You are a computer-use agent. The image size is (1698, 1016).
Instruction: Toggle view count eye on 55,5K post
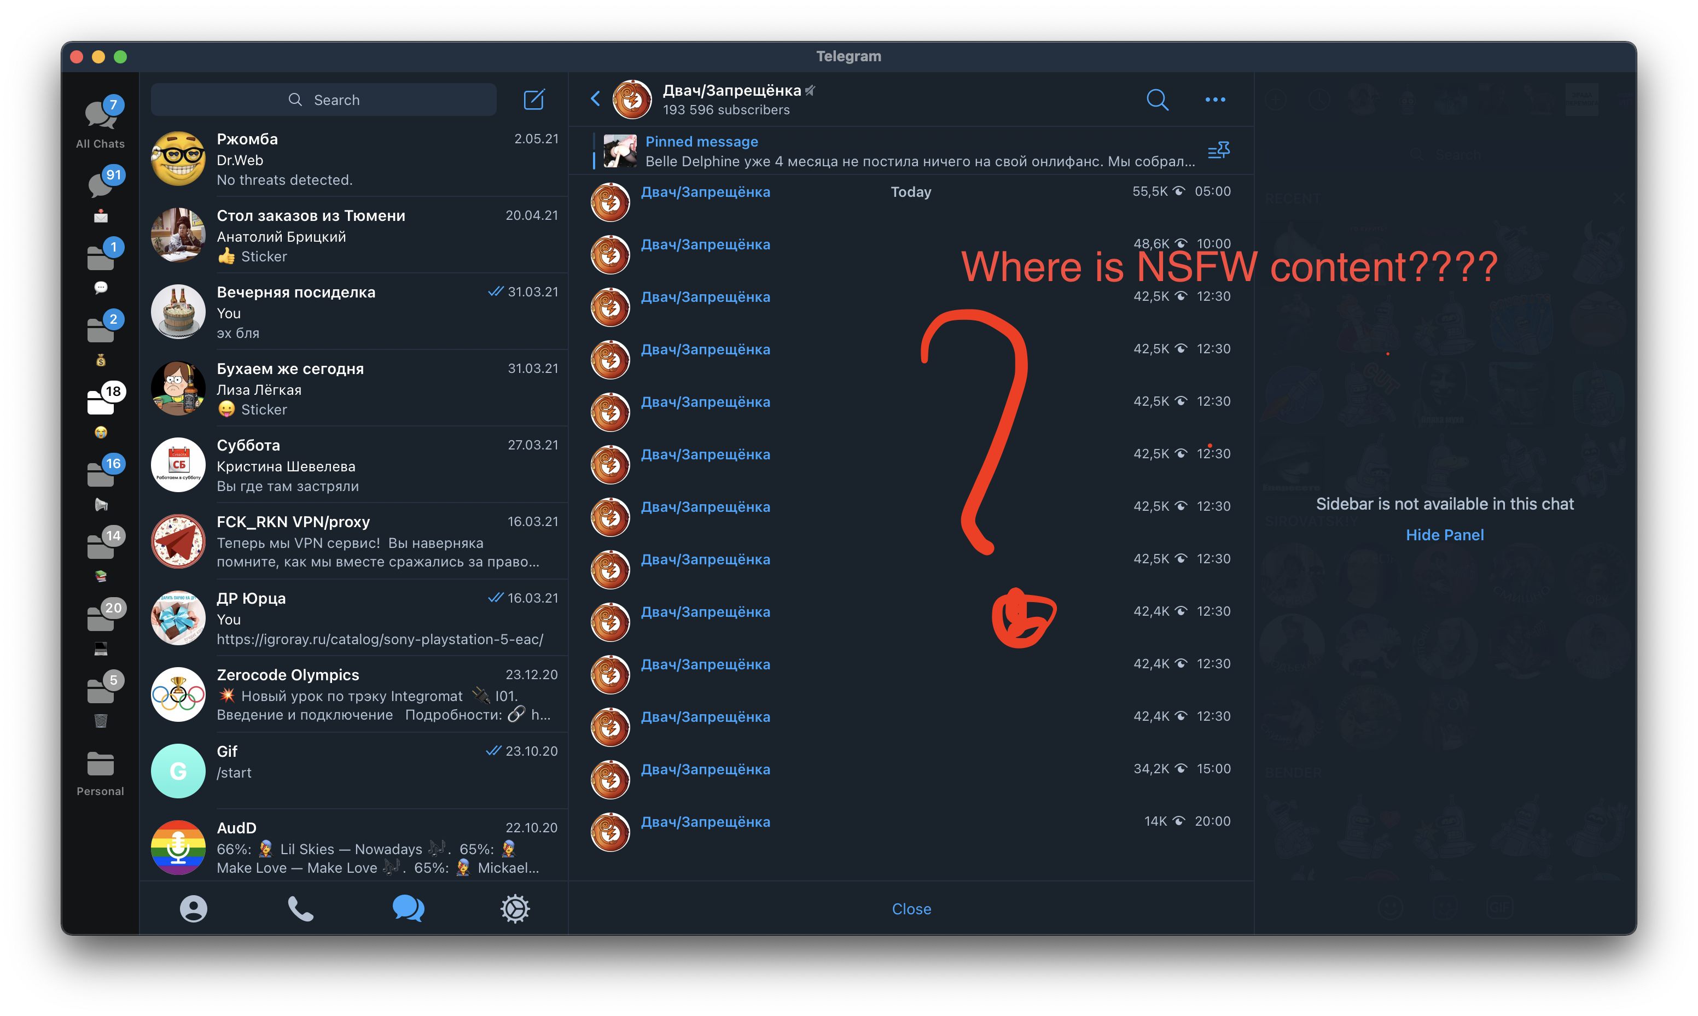coord(1178,192)
